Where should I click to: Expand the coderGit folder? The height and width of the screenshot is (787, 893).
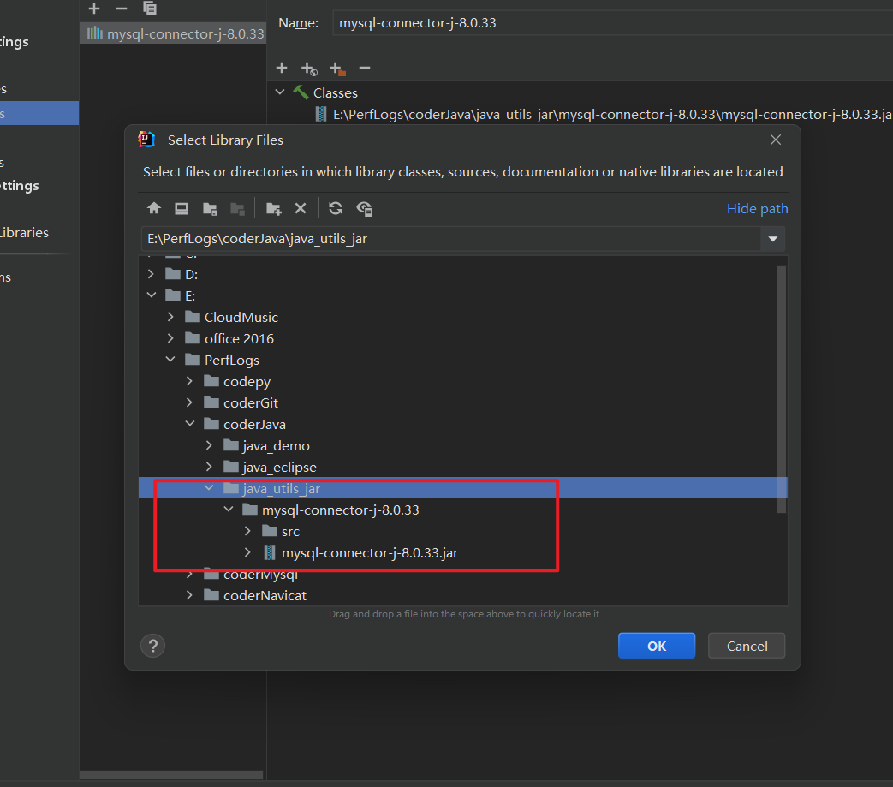[189, 402]
